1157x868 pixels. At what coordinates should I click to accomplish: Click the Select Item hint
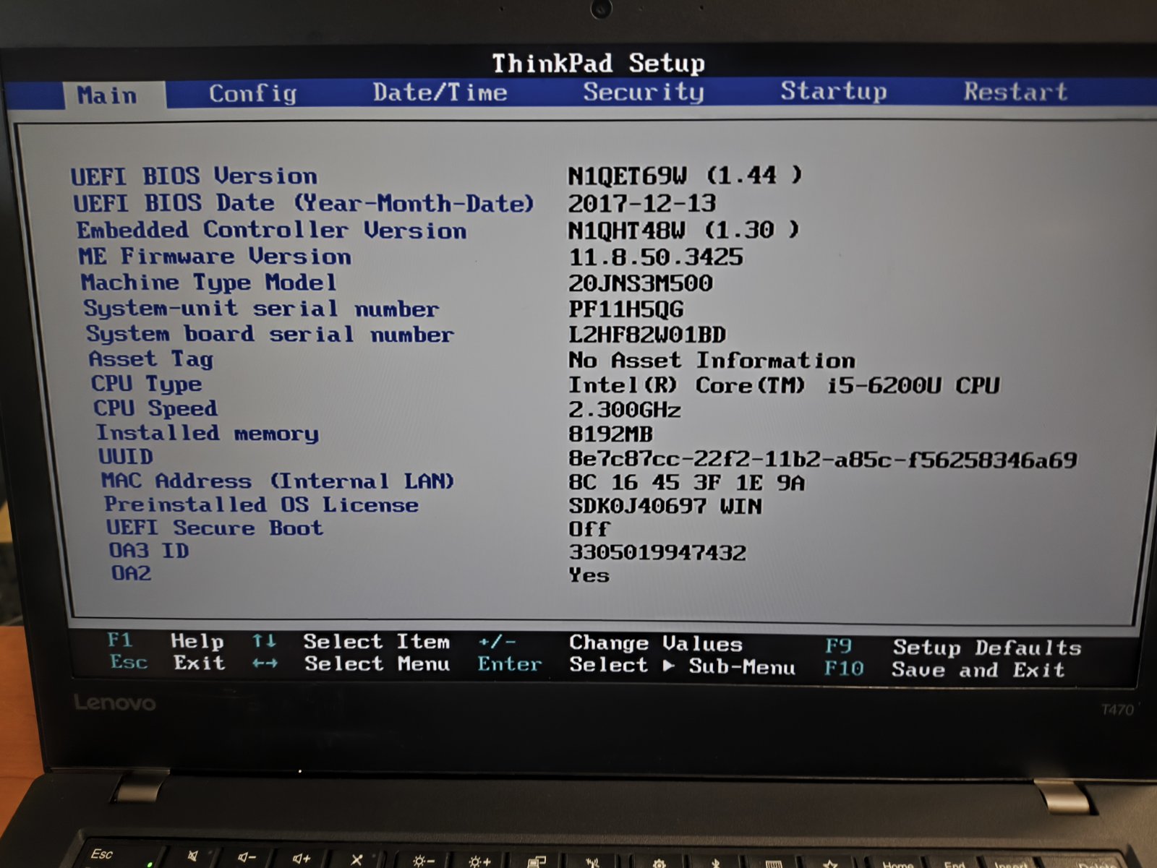coord(377,642)
